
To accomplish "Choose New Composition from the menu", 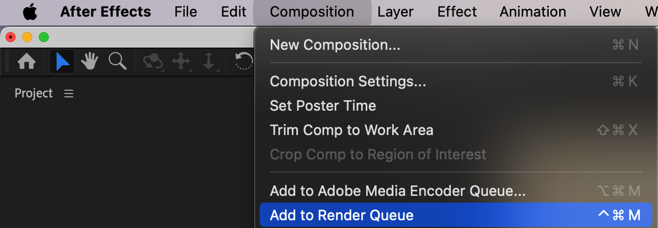I will coord(335,45).
